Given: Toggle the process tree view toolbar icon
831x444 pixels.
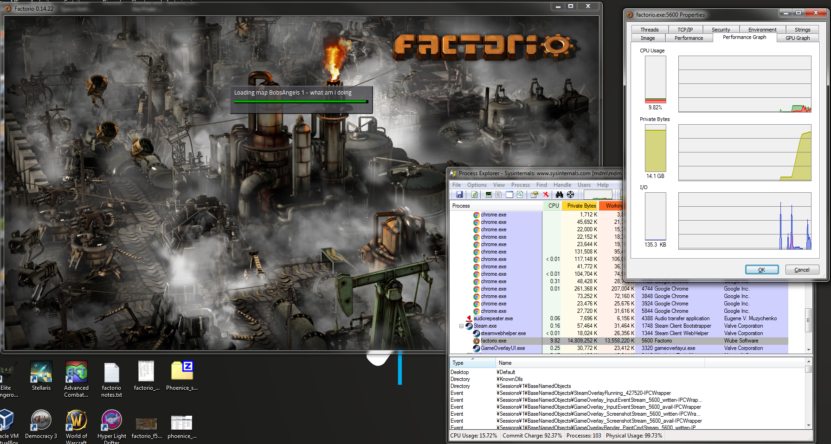Looking at the screenshot, I should (x=499, y=195).
